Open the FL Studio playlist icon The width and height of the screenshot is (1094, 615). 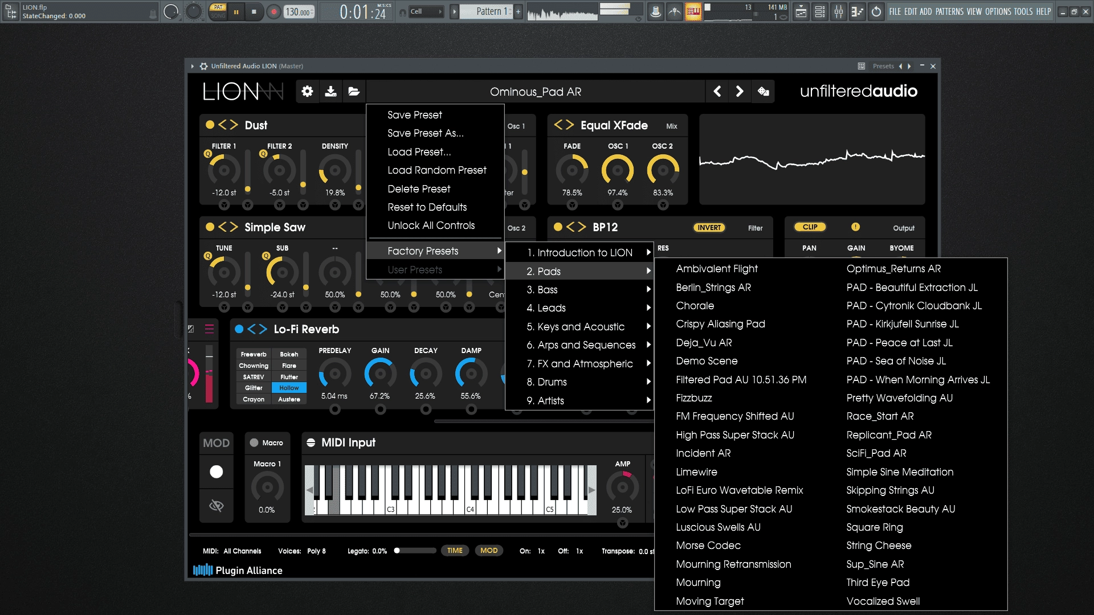(801, 11)
